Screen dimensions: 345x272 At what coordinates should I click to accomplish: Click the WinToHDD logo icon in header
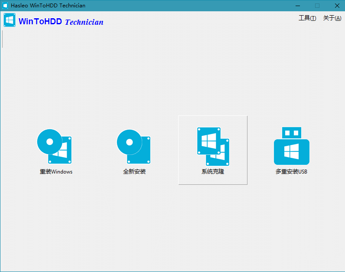[x=10, y=20]
